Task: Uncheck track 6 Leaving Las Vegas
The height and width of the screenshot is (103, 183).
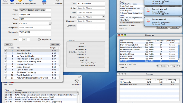Action: pos(6,64)
